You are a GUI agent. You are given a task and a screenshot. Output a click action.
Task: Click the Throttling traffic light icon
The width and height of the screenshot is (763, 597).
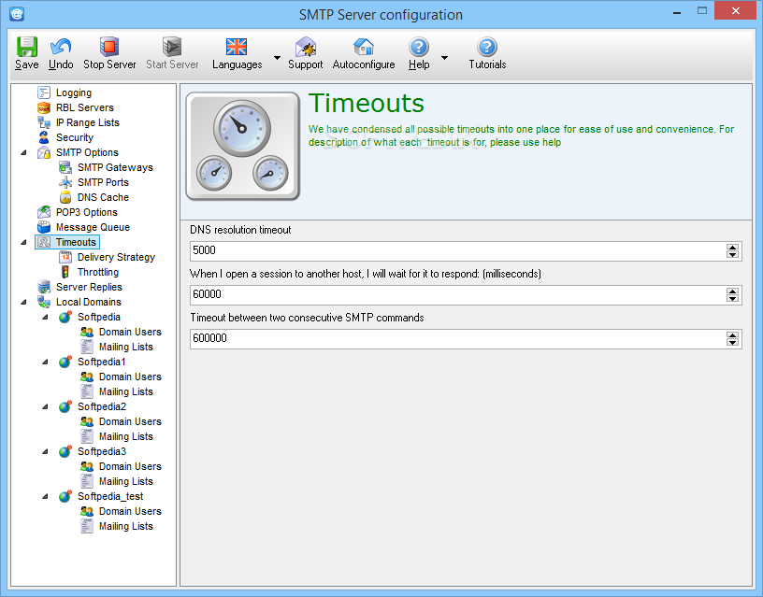click(x=65, y=272)
